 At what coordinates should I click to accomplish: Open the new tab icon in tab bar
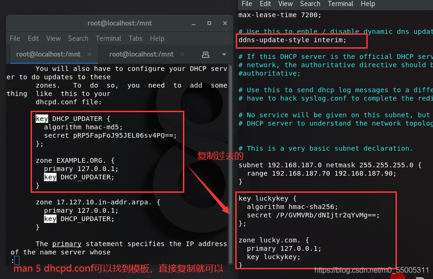coord(206,54)
